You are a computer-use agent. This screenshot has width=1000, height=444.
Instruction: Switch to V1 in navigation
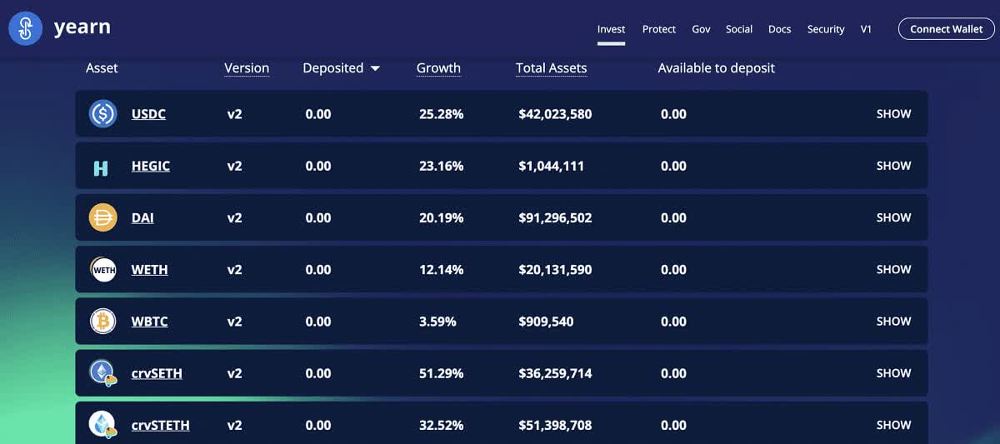(866, 29)
